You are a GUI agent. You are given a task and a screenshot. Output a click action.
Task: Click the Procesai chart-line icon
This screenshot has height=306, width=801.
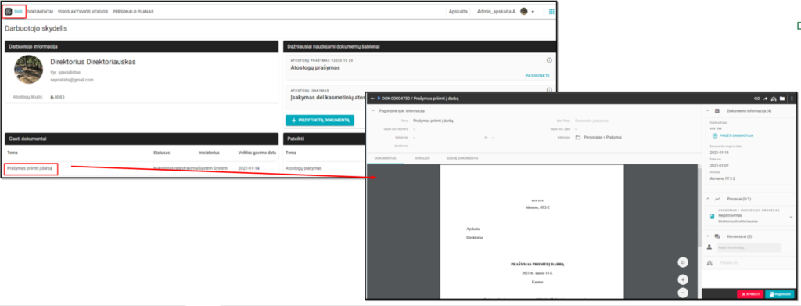pos(717,199)
